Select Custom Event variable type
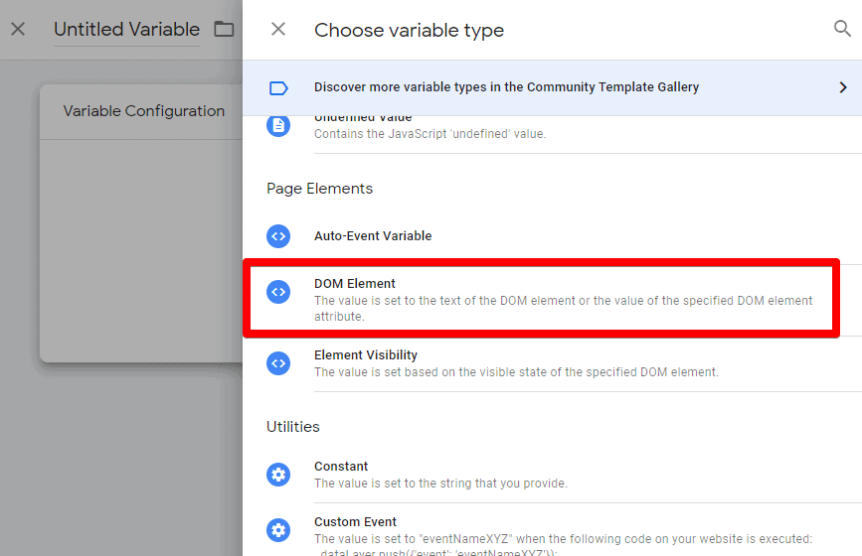The width and height of the screenshot is (862, 556). click(355, 521)
